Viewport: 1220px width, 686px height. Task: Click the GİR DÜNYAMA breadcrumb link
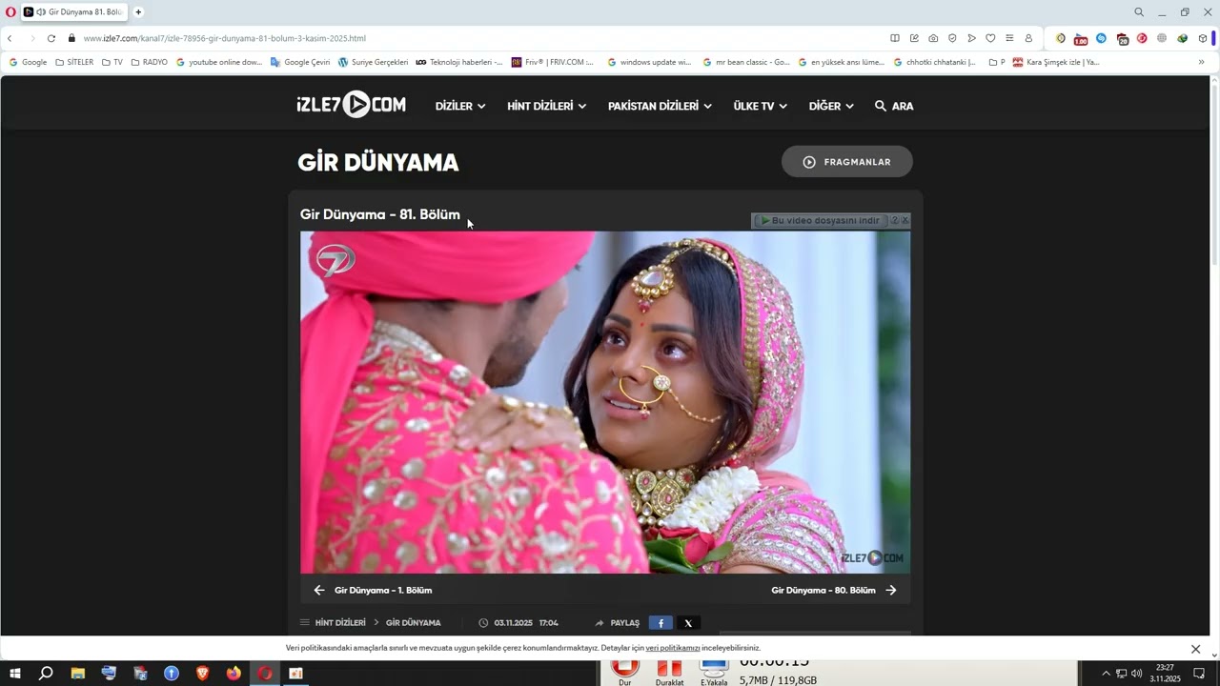[413, 622]
